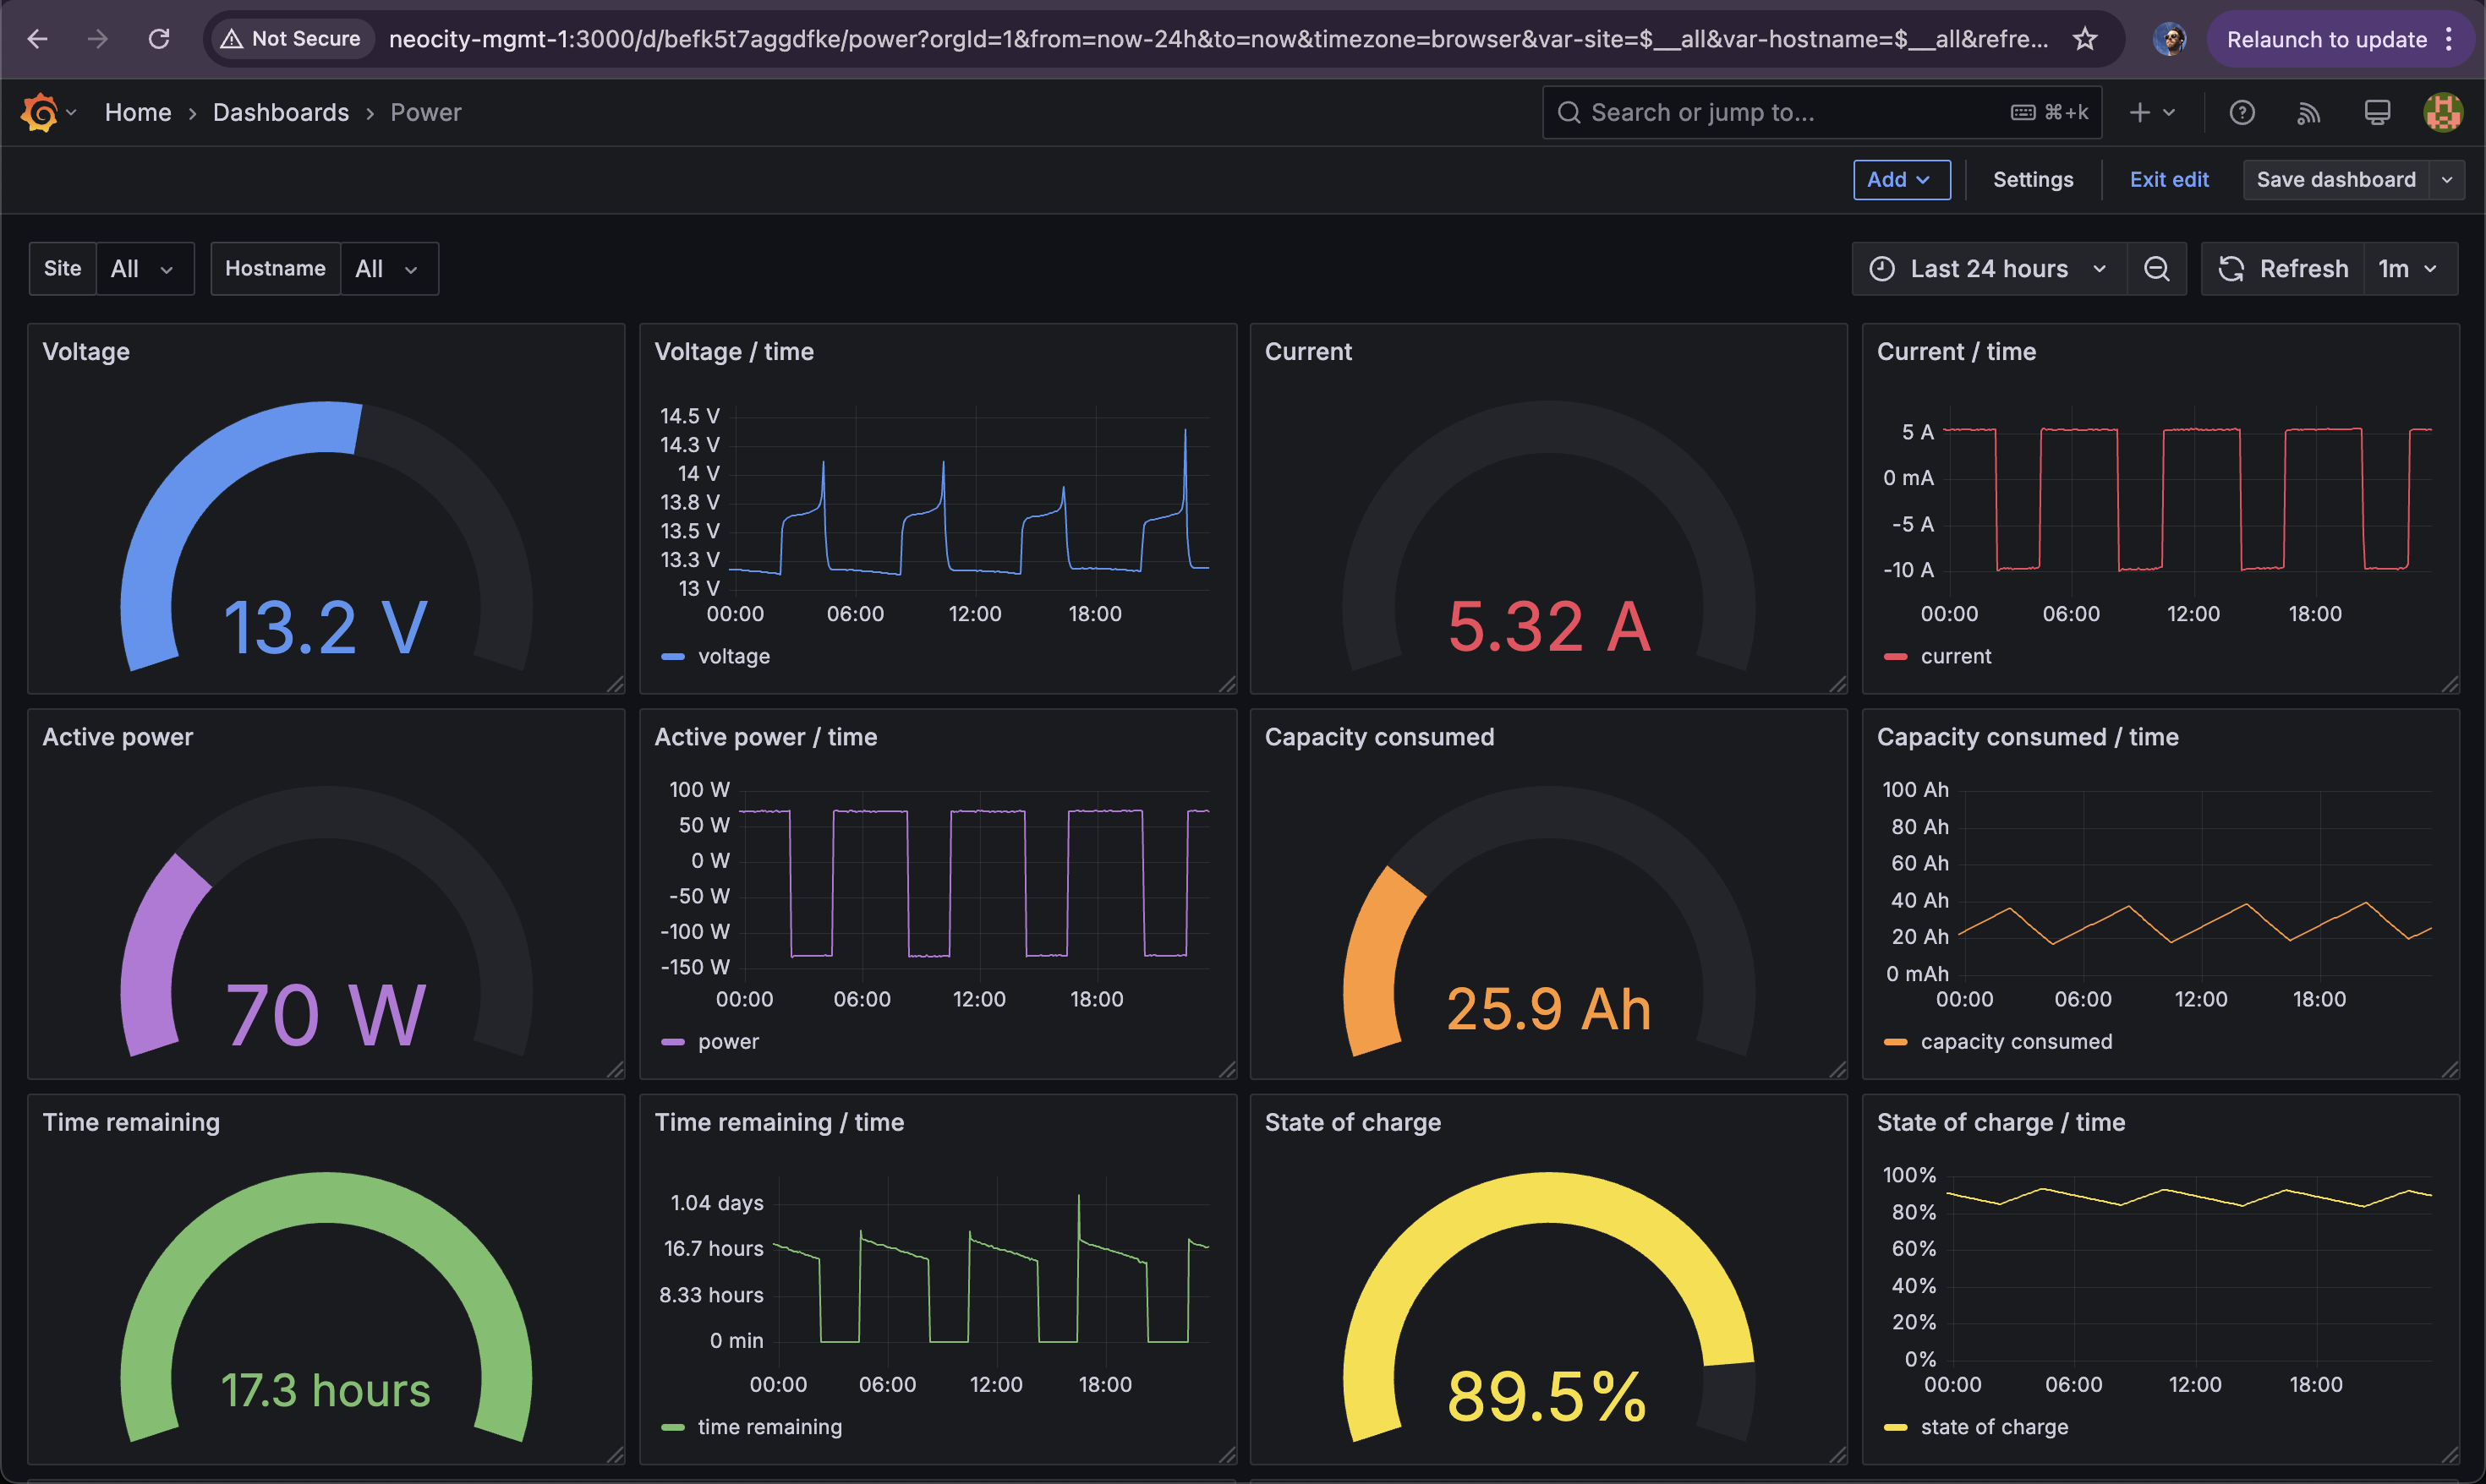Screen dimensions: 2486x1484
Task: Focus the Search or jump to field
Action: pyautogui.click(x=1821, y=112)
